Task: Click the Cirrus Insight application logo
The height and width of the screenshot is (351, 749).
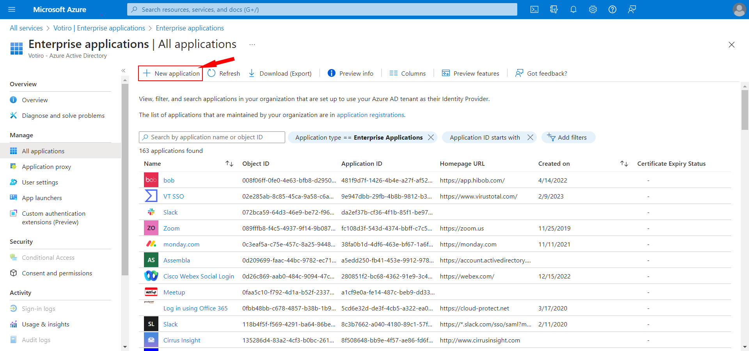Action: (151, 340)
